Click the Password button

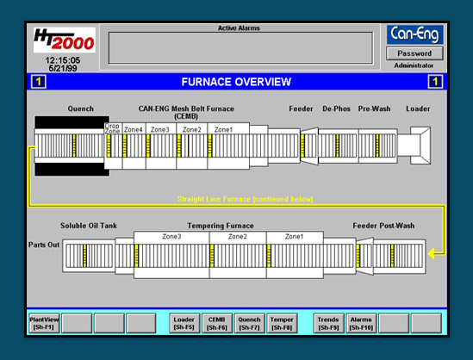click(x=414, y=53)
